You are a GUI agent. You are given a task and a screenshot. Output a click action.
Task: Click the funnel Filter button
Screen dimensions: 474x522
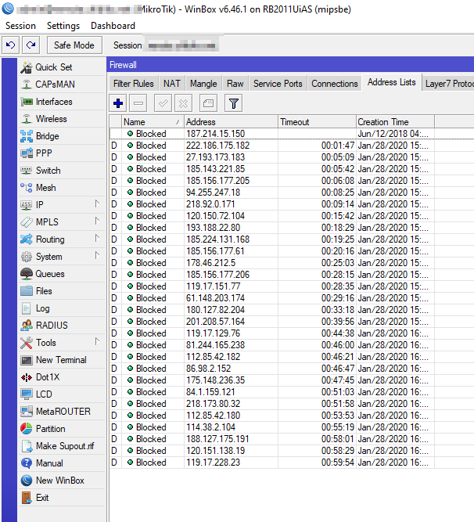tap(234, 103)
